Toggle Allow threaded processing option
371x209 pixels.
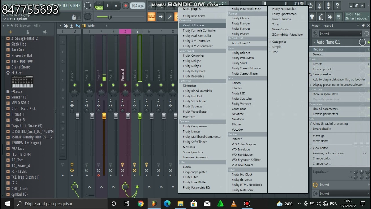click(330, 124)
